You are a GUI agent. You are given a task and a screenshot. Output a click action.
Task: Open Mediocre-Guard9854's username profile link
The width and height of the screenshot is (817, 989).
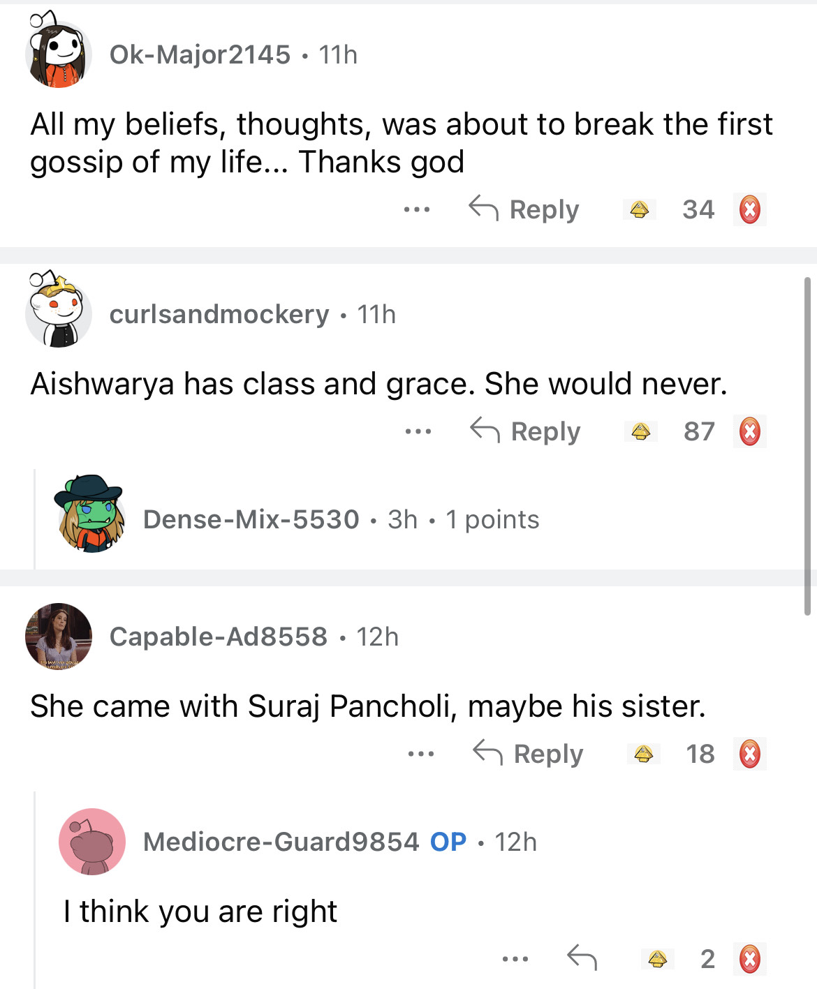click(281, 842)
